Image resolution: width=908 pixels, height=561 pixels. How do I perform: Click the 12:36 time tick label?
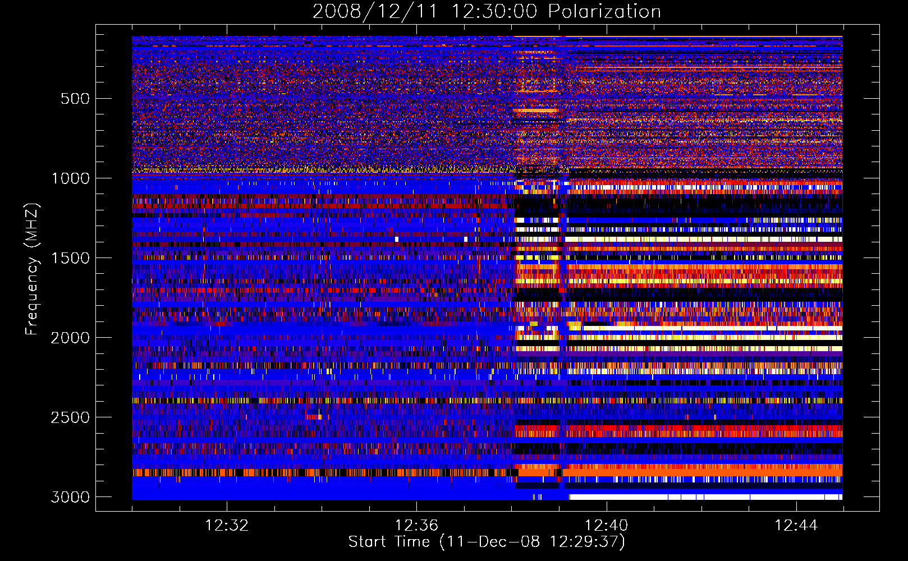pyautogui.click(x=416, y=526)
